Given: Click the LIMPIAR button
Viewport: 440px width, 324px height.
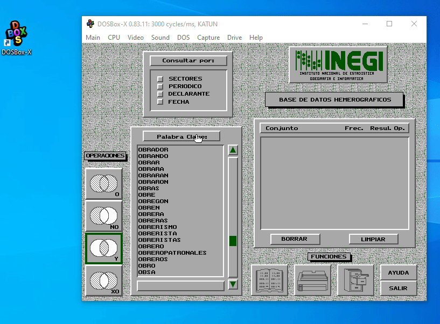Looking at the screenshot, I should coord(374,239).
